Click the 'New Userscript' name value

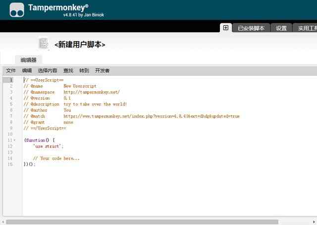pyautogui.click(x=80, y=86)
